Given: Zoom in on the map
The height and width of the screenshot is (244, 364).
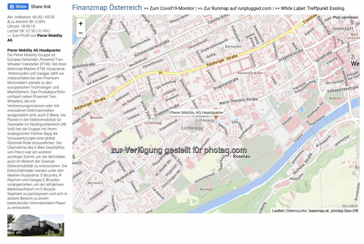Looking at the screenshot, I should point(81,23).
